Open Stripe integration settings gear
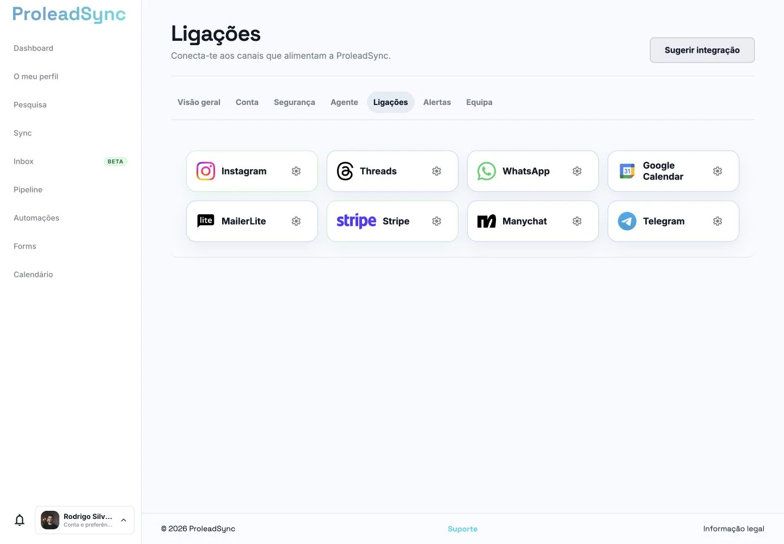The image size is (784, 544). point(437,221)
